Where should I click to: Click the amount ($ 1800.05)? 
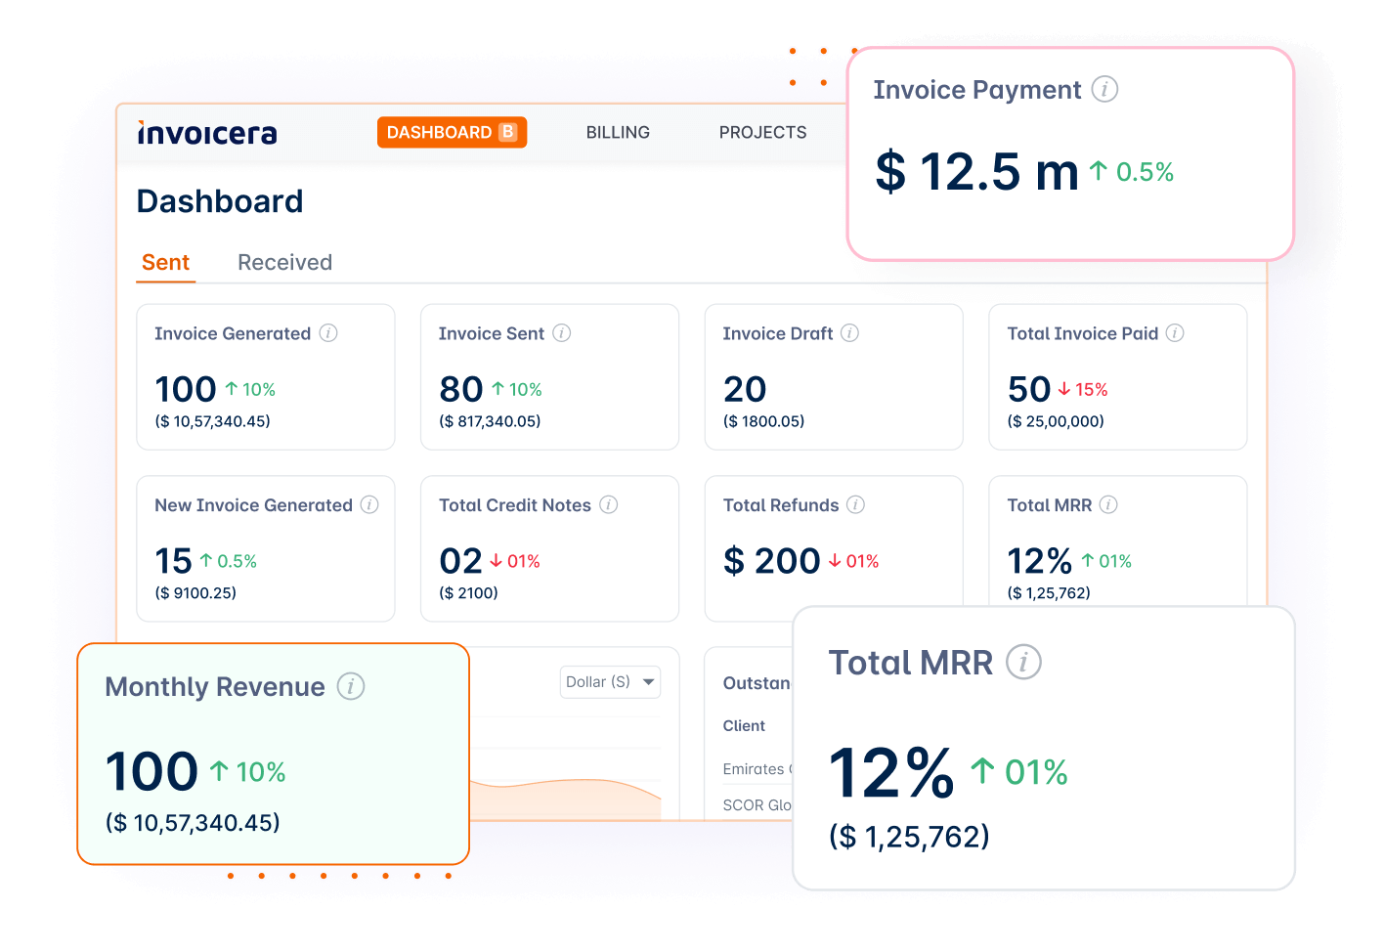click(764, 421)
